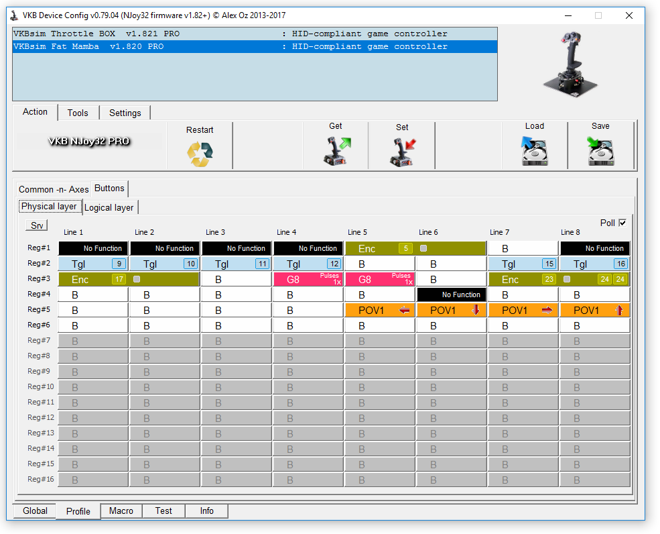Click the Enc cell numbered 23
This screenshot has height=534, width=660.
click(559, 280)
